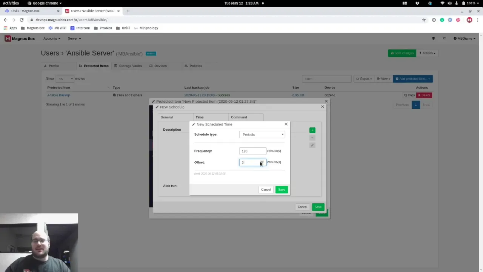Expand the Accounts menu
This screenshot has width=483, height=272.
point(52,39)
